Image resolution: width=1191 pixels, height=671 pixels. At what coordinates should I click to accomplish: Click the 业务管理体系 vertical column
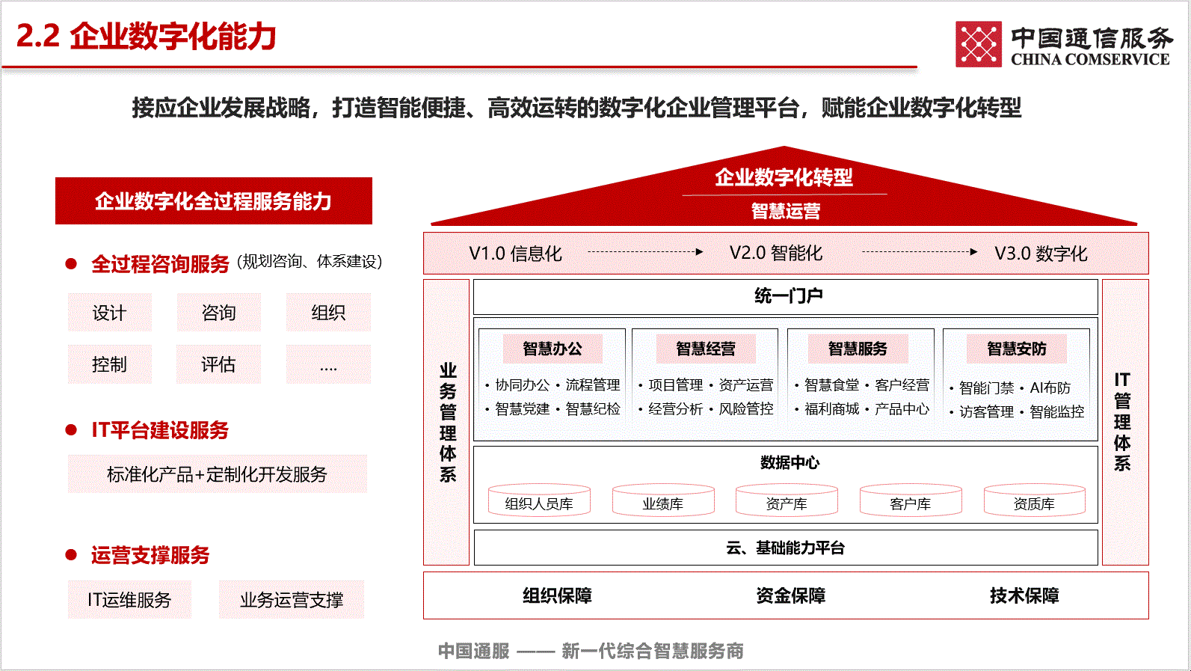(447, 423)
